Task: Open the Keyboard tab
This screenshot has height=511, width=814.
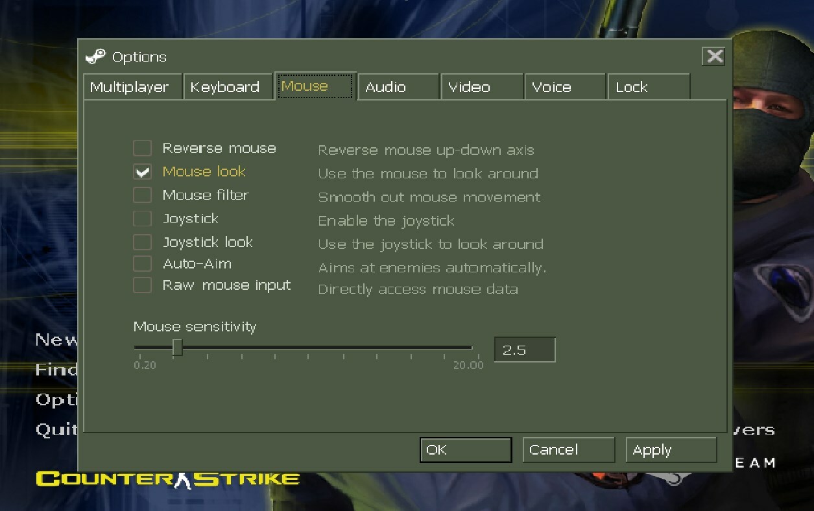Action: [228, 87]
